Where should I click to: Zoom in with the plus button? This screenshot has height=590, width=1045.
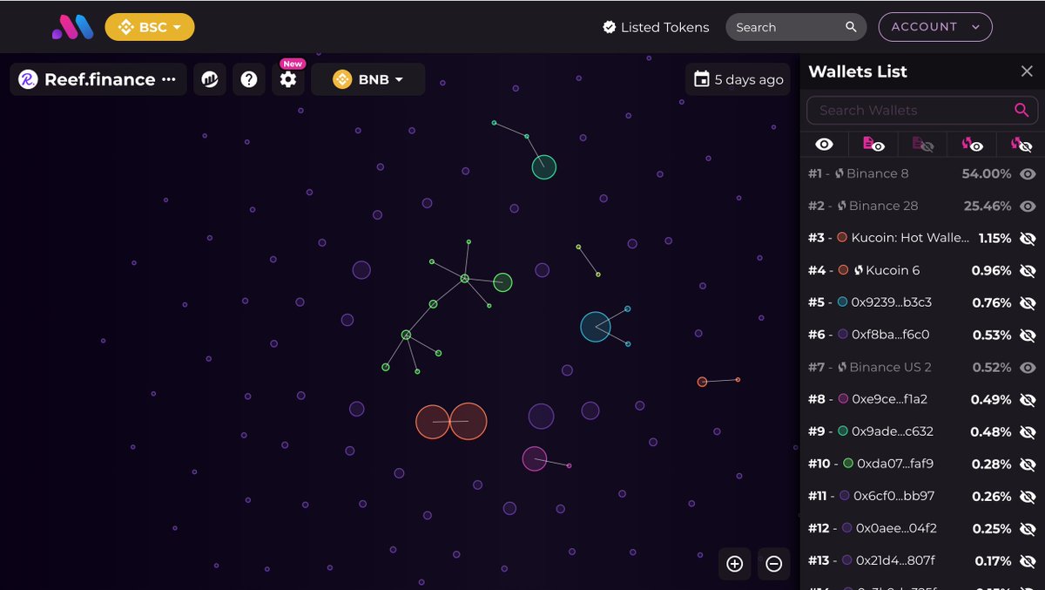[x=734, y=564]
